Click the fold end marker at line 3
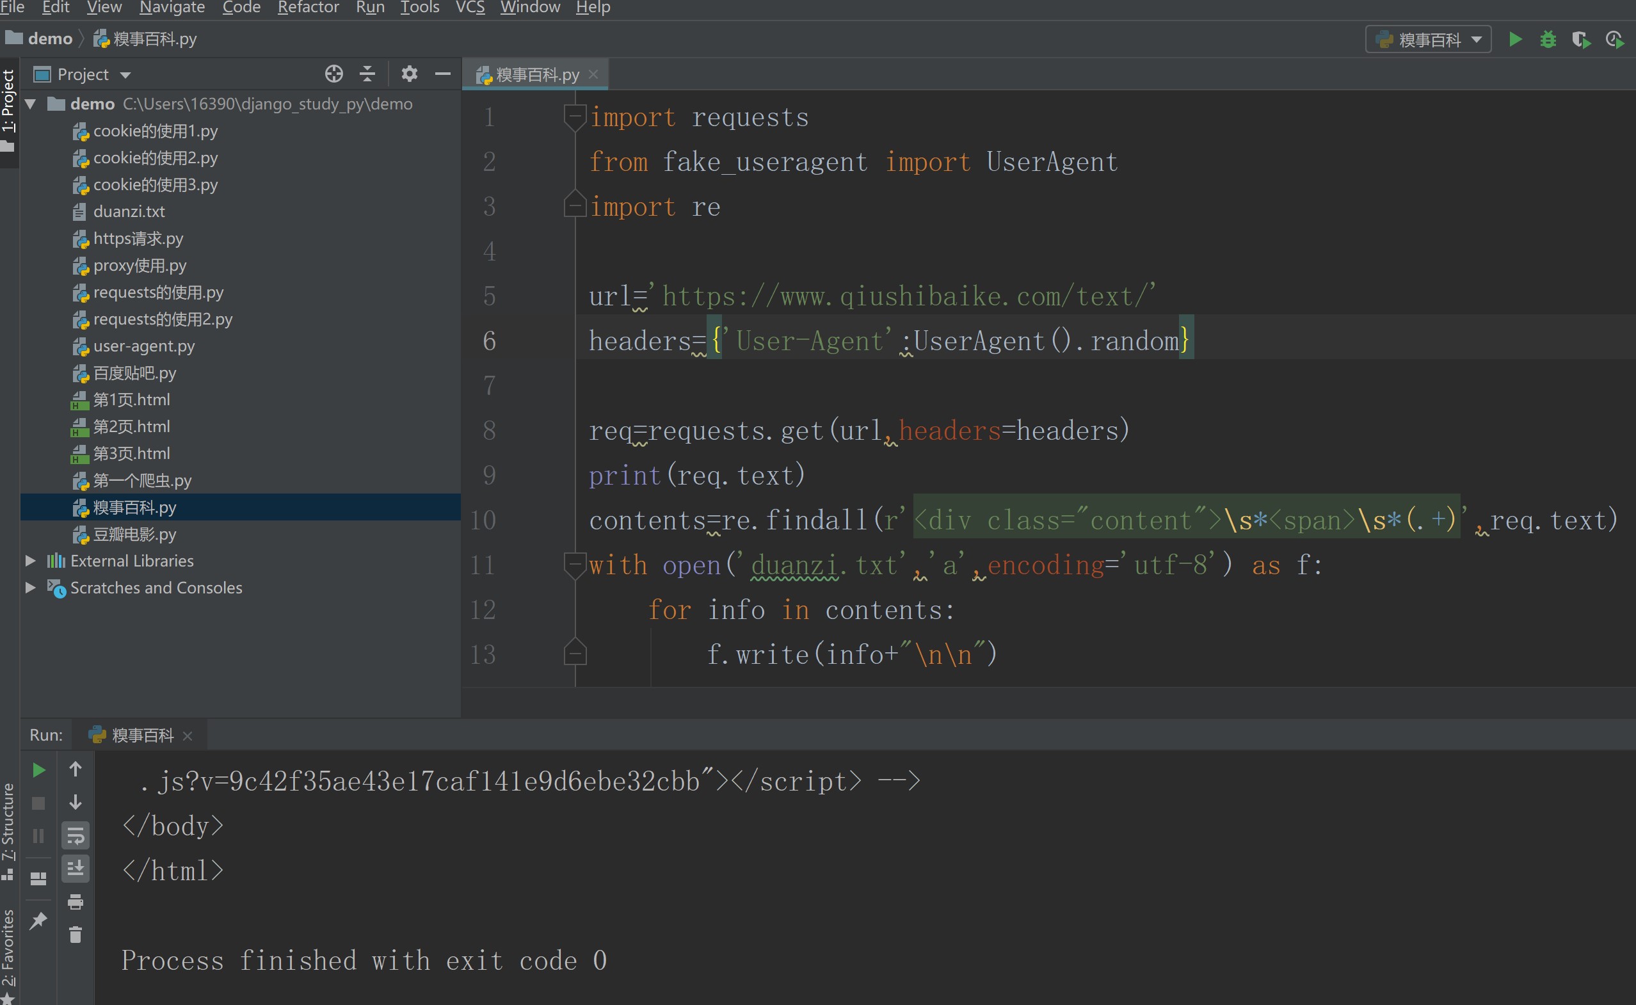 (575, 204)
